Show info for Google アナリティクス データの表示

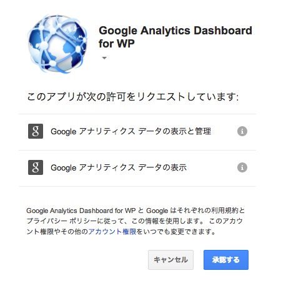click(242, 167)
